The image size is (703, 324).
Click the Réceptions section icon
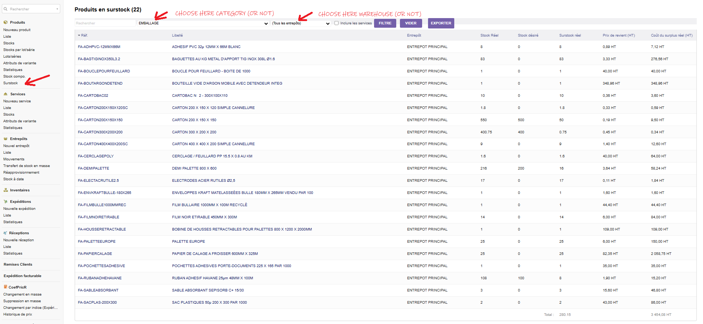point(6,233)
